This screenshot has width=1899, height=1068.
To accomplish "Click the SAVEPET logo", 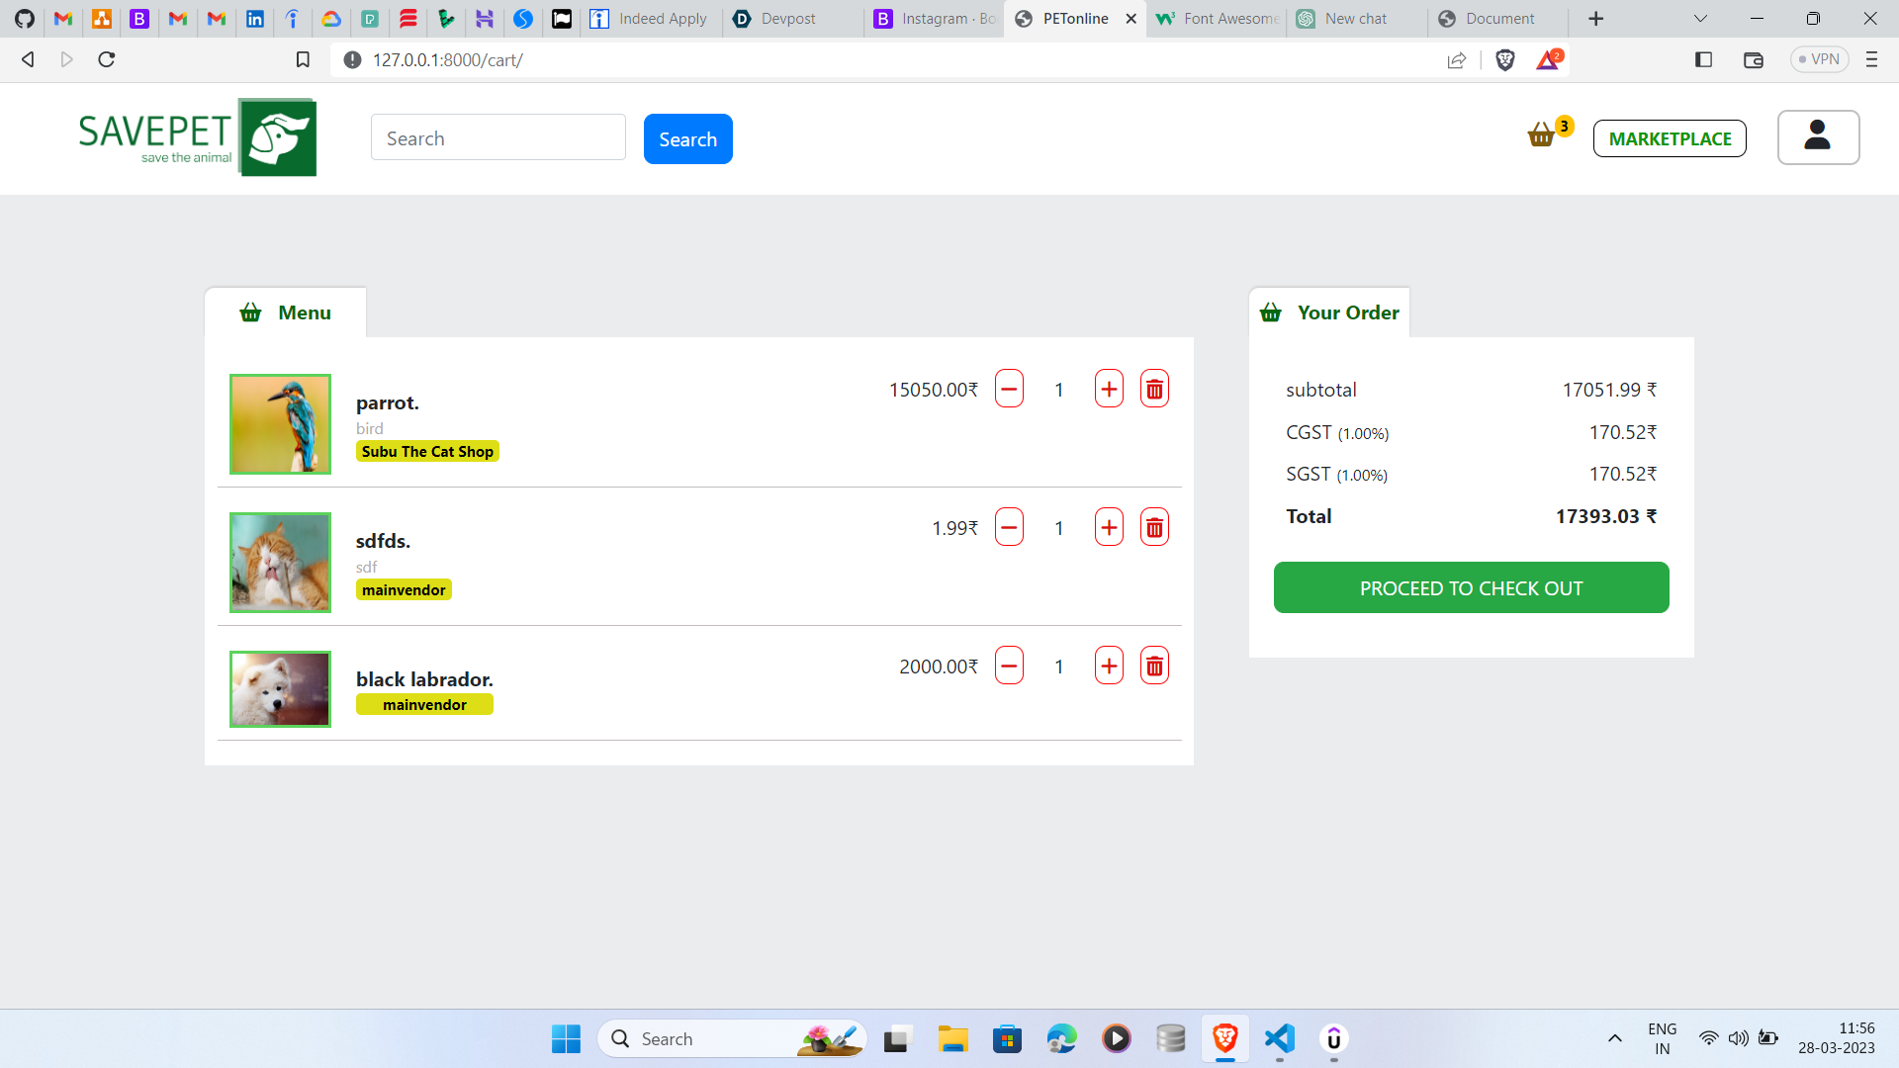I will click(x=198, y=137).
